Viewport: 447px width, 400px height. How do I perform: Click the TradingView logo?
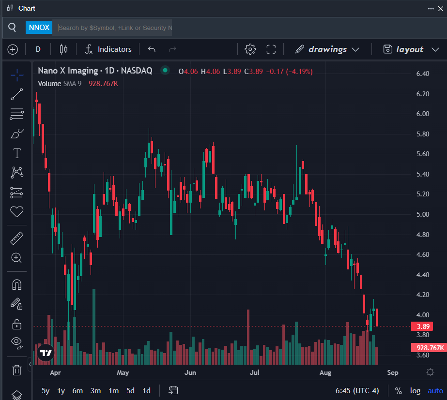(x=46, y=353)
